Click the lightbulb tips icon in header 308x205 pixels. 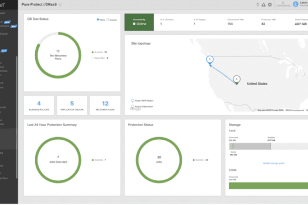coord(257,5)
